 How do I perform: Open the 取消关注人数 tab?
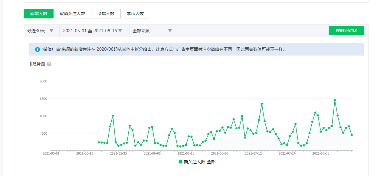[x=72, y=14]
